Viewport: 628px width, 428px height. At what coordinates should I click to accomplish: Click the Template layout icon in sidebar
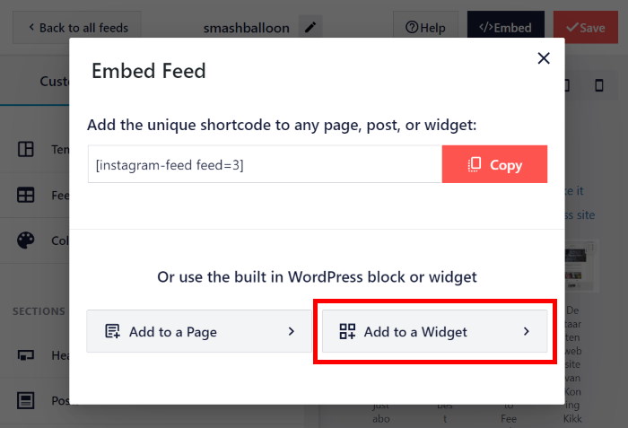[x=26, y=150]
